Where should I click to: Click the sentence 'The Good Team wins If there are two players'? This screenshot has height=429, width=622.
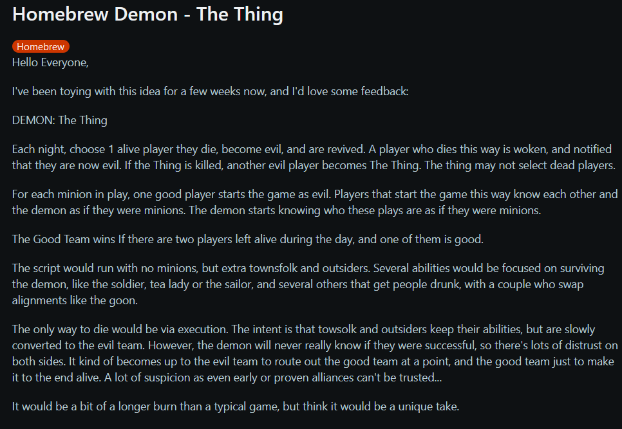(x=248, y=239)
